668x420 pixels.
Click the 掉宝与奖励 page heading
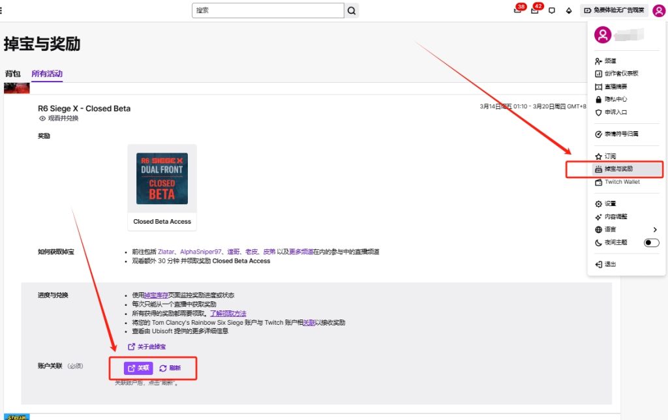(42, 44)
